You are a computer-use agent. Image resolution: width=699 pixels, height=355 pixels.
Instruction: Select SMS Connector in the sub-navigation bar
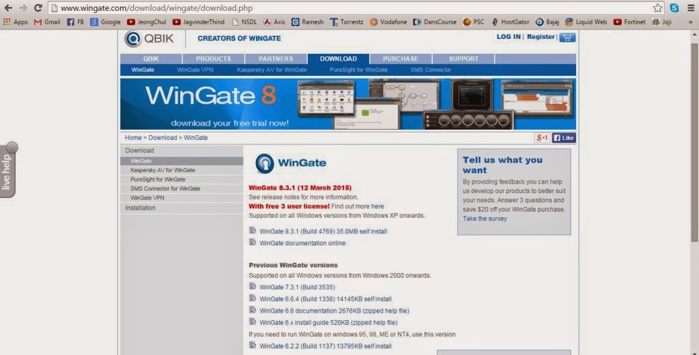[x=431, y=70]
